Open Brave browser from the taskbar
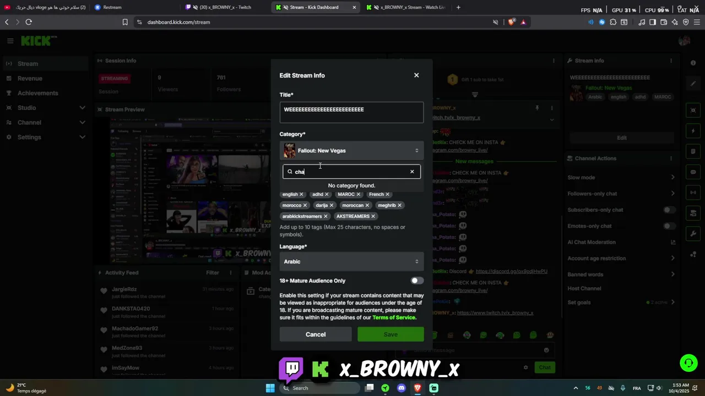 [x=417, y=388]
